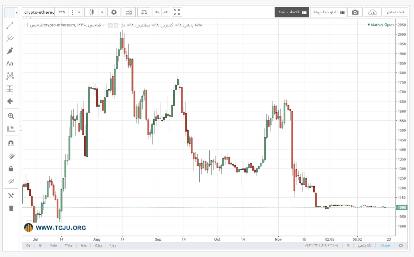
Task: Select the 5y time range
Action: point(28,245)
